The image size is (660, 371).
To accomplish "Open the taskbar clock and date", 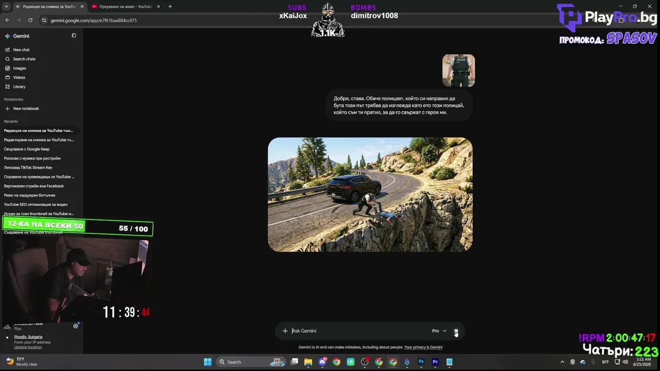I will coord(643,362).
